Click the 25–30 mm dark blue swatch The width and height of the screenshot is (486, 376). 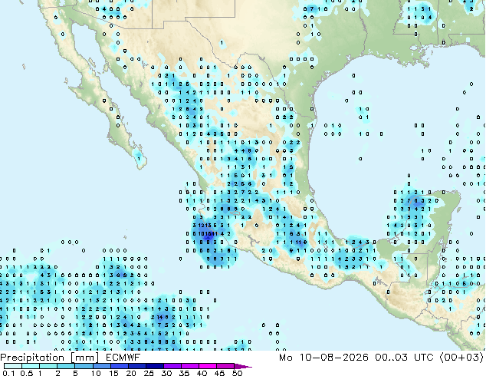point(154,366)
